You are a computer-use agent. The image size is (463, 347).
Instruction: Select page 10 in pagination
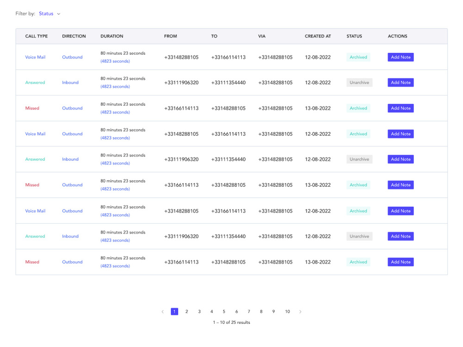click(x=288, y=311)
